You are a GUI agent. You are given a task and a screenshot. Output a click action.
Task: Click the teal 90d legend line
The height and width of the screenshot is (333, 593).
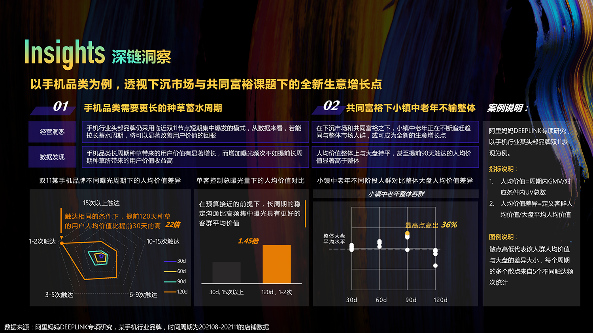pos(170,282)
